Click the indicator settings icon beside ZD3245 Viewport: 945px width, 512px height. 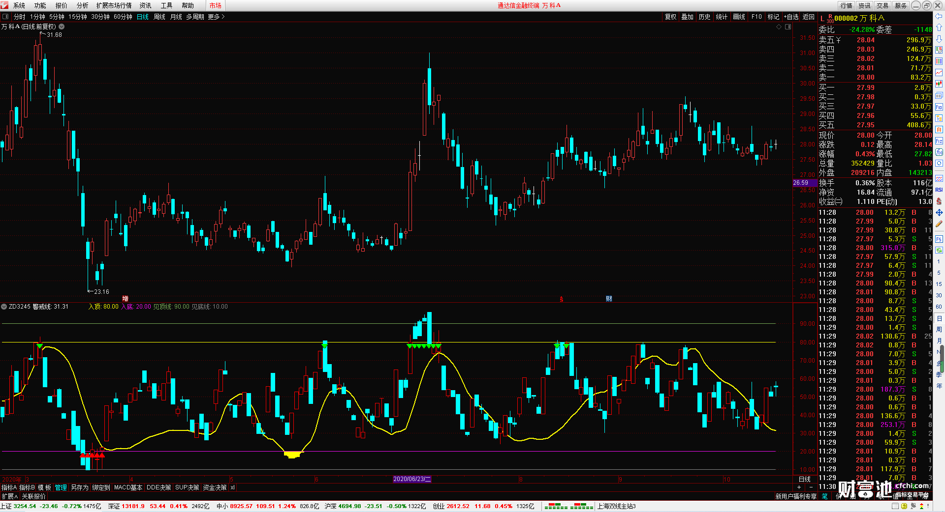click(4, 307)
